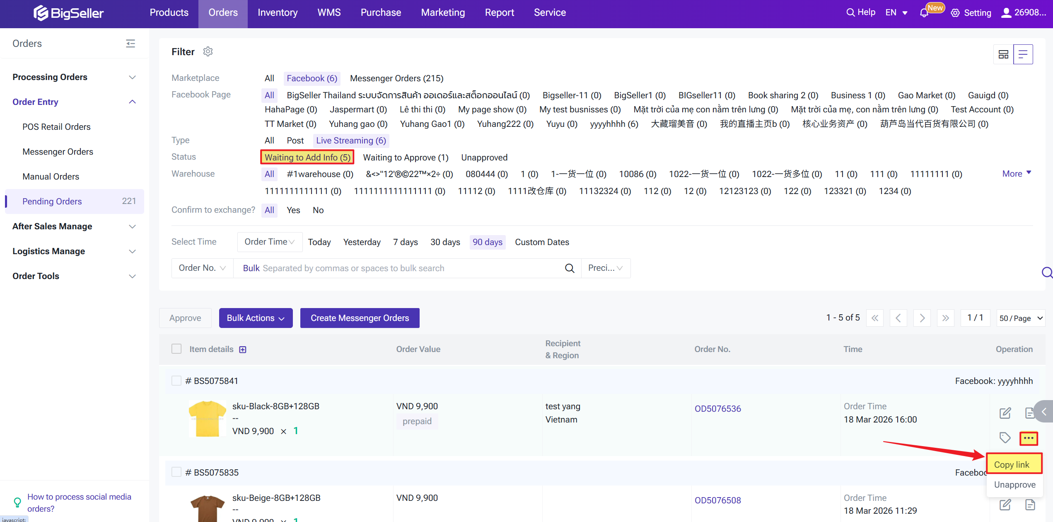Click the search magnifier in Order No. field
Image resolution: width=1053 pixels, height=522 pixels.
570,268
